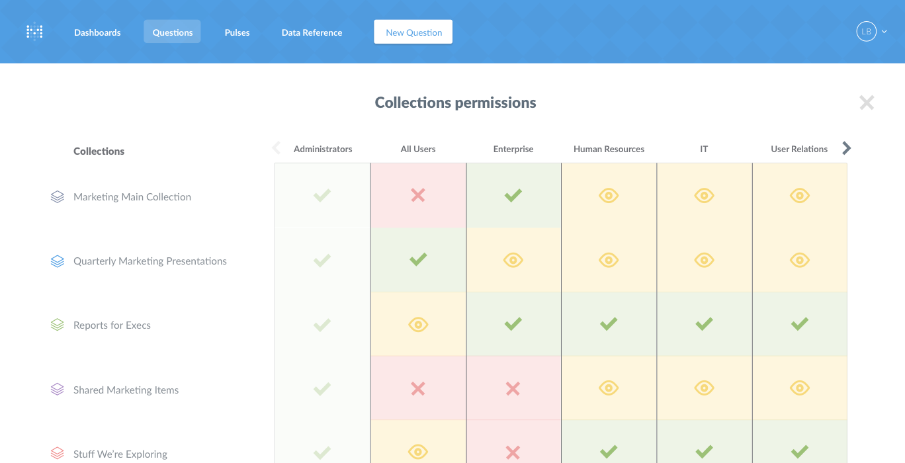Click the Marketing Main Collection stack icon
Viewport: 905px width, 463px height.
58,197
